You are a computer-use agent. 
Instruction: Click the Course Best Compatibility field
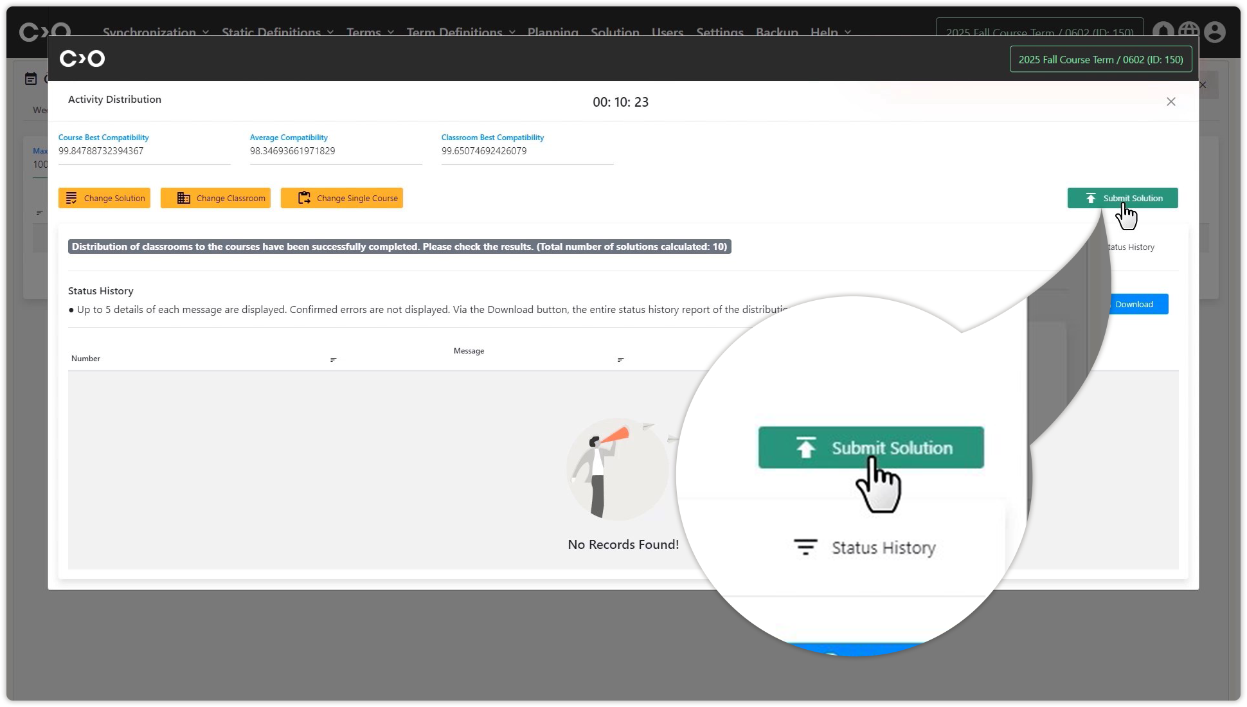coord(144,151)
